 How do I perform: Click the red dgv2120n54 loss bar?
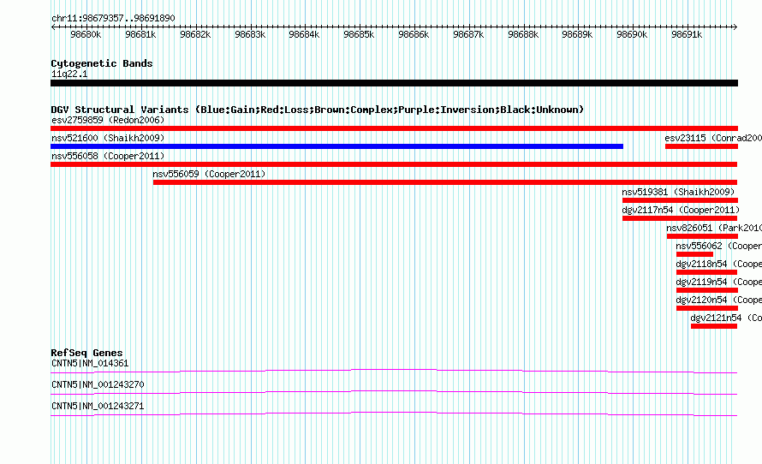(707, 308)
